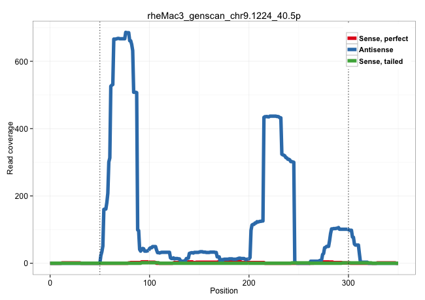Click the second Antisense peak plateau near 430
425x300 pixels.
pos(272,117)
